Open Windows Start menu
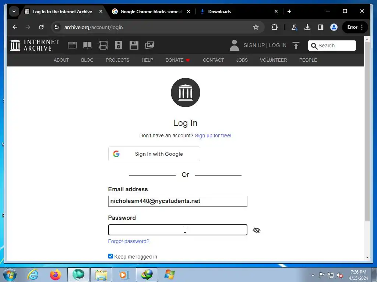Image resolution: width=377 pixels, height=282 pixels. (10, 275)
